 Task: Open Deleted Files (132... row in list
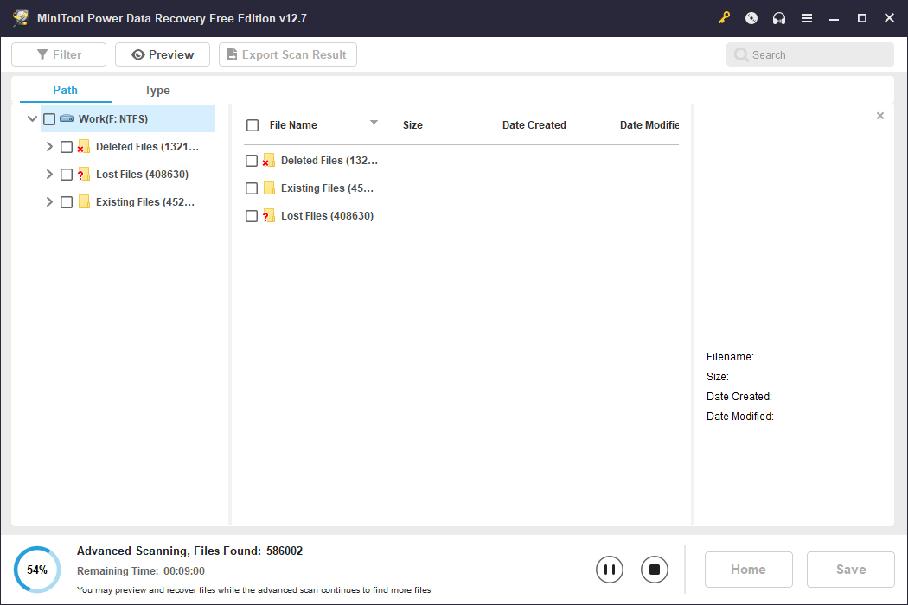(x=329, y=161)
